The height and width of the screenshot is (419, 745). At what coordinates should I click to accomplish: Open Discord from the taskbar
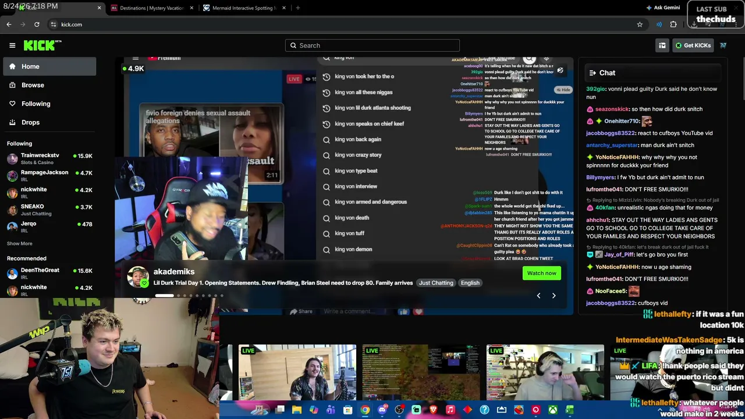(x=382, y=410)
